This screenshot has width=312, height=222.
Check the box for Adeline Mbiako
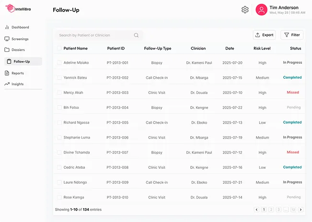tap(59, 62)
